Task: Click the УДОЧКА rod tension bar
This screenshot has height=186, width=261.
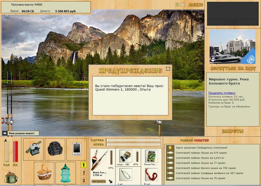Action: pos(133,140)
